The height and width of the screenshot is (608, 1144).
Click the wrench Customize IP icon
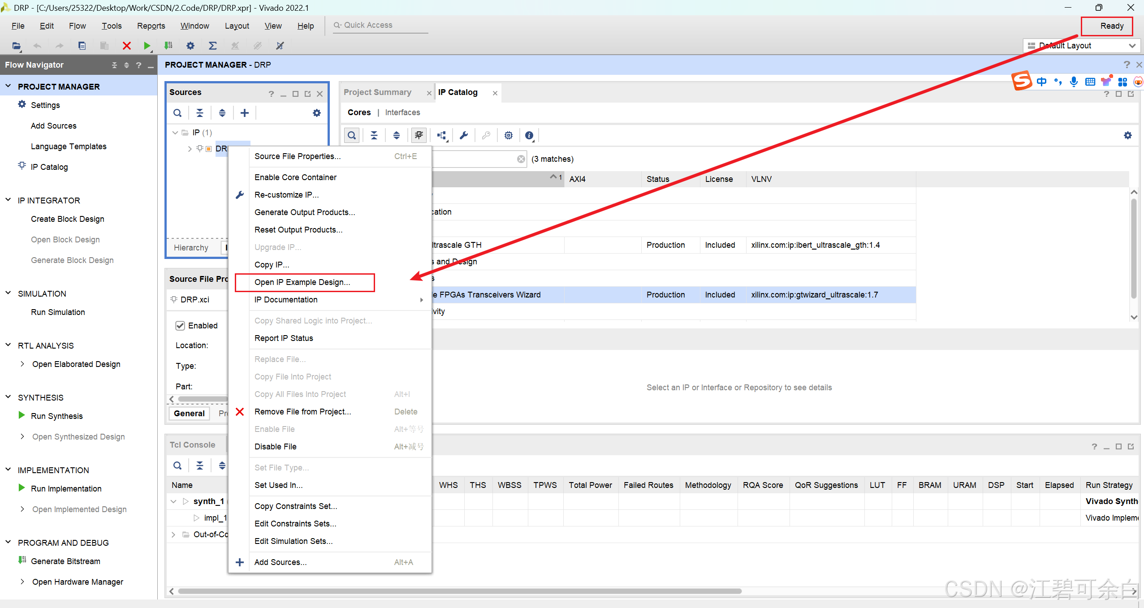point(464,135)
